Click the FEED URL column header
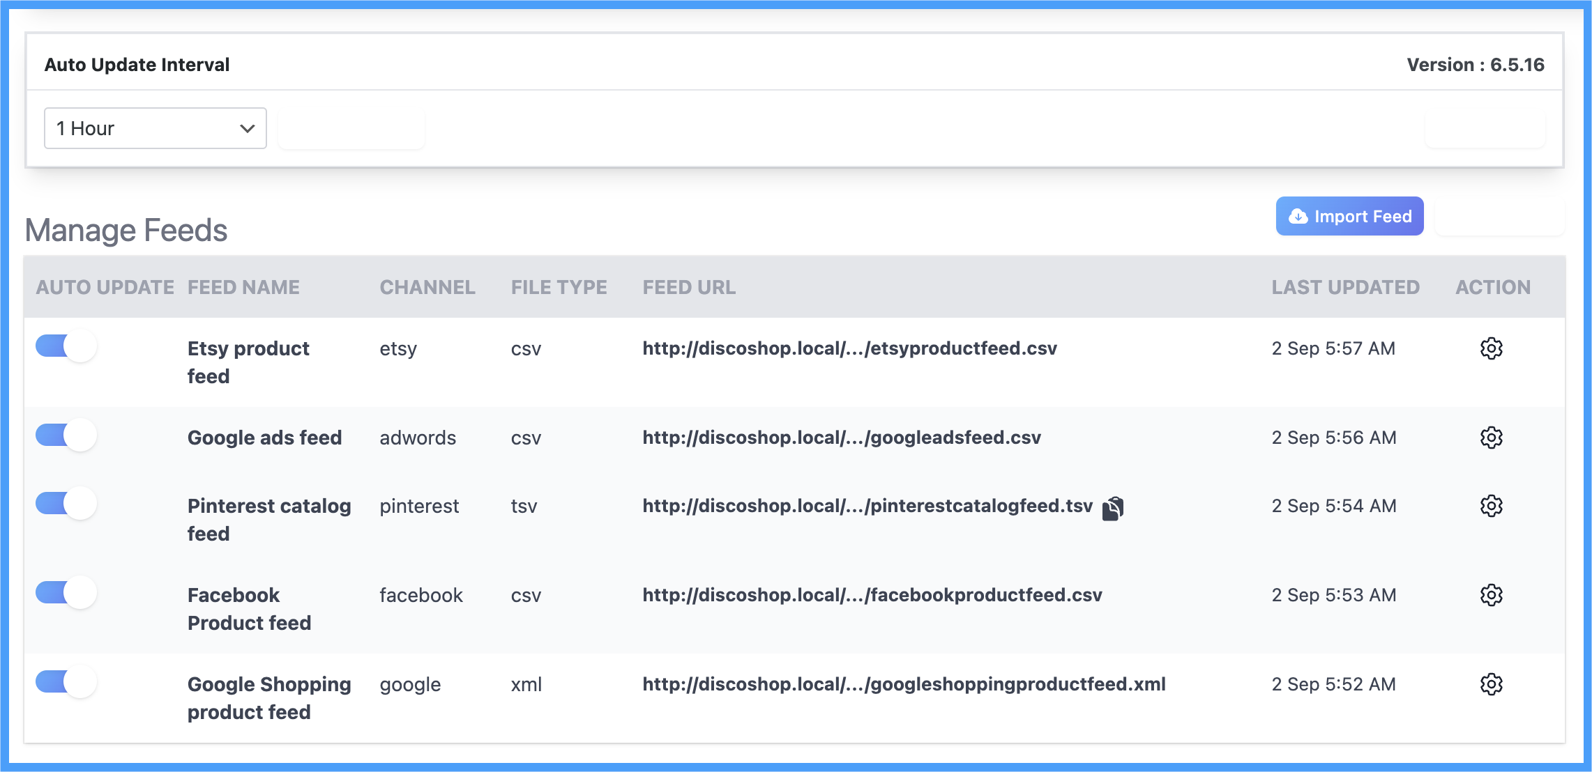Screen dimensions: 1592x772 click(x=689, y=287)
